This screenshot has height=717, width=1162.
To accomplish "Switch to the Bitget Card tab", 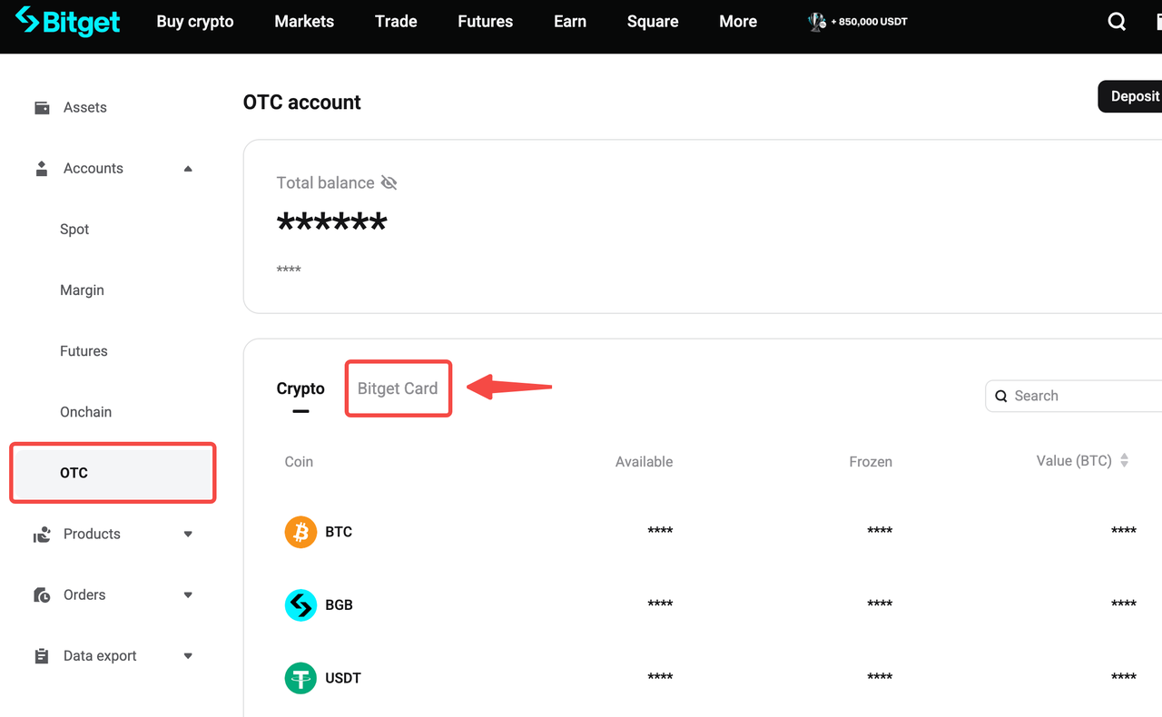I will coord(398,388).
